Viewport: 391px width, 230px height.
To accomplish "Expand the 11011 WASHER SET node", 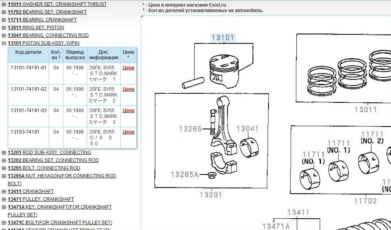I will [4, 4].
